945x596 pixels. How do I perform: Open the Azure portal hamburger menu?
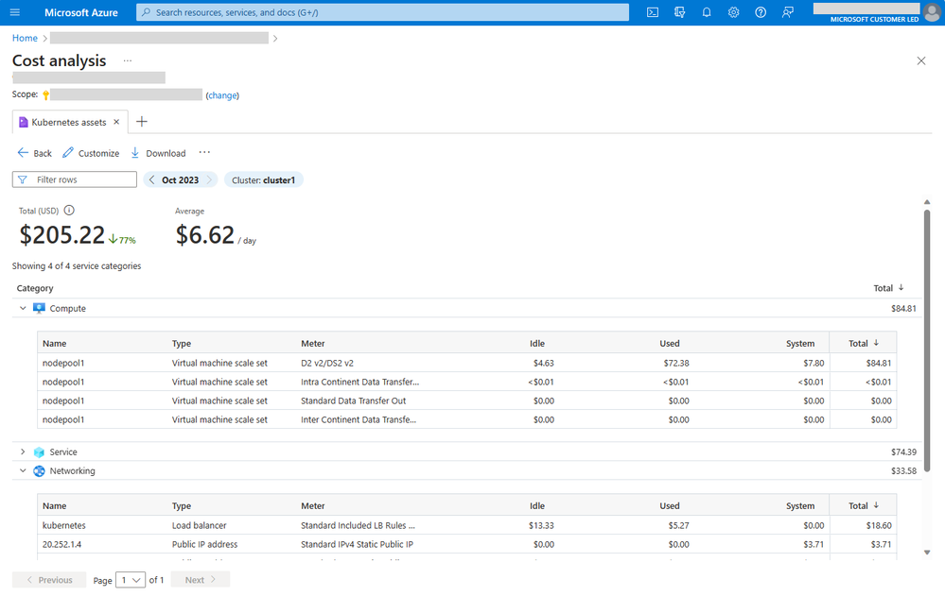[x=15, y=12]
